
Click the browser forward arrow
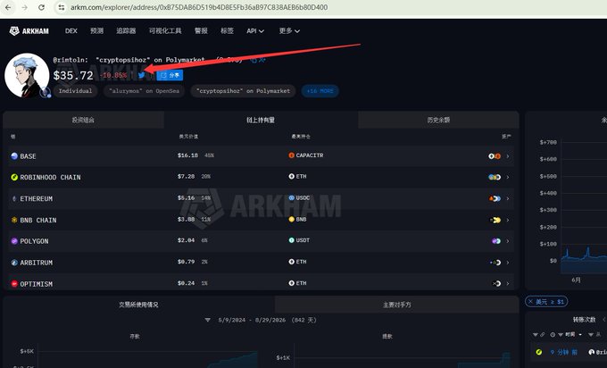click(x=25, y=7)
